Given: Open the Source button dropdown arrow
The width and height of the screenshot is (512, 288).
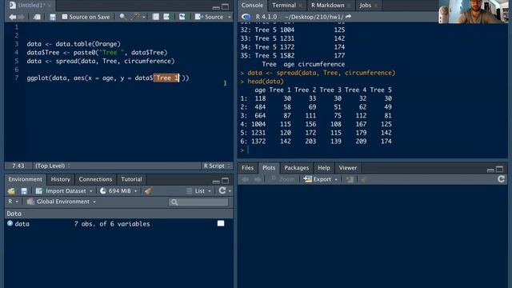Looking at the screenshot, I should tap(230, 17).
